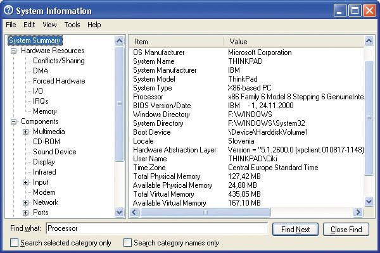Minimize the System Information window
380x253 pixels.
(339, 11)
